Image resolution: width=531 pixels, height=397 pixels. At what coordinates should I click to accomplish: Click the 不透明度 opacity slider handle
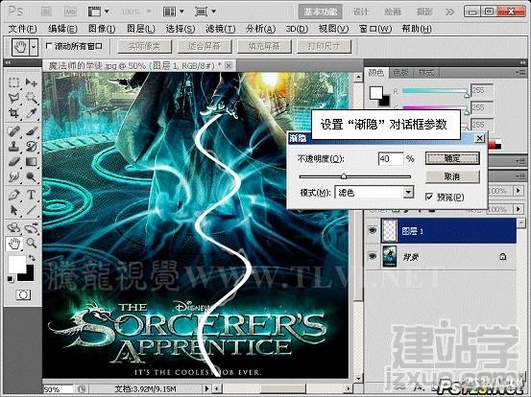pos(344,176)
